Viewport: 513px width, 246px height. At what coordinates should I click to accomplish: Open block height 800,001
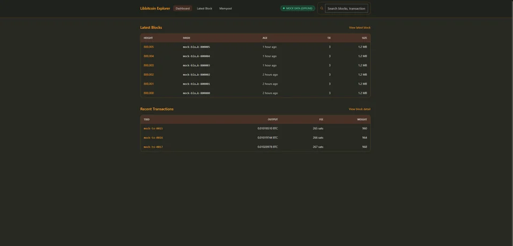149,84
